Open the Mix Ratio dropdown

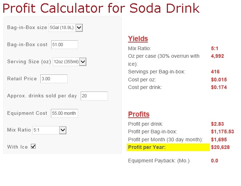(49, 130)
